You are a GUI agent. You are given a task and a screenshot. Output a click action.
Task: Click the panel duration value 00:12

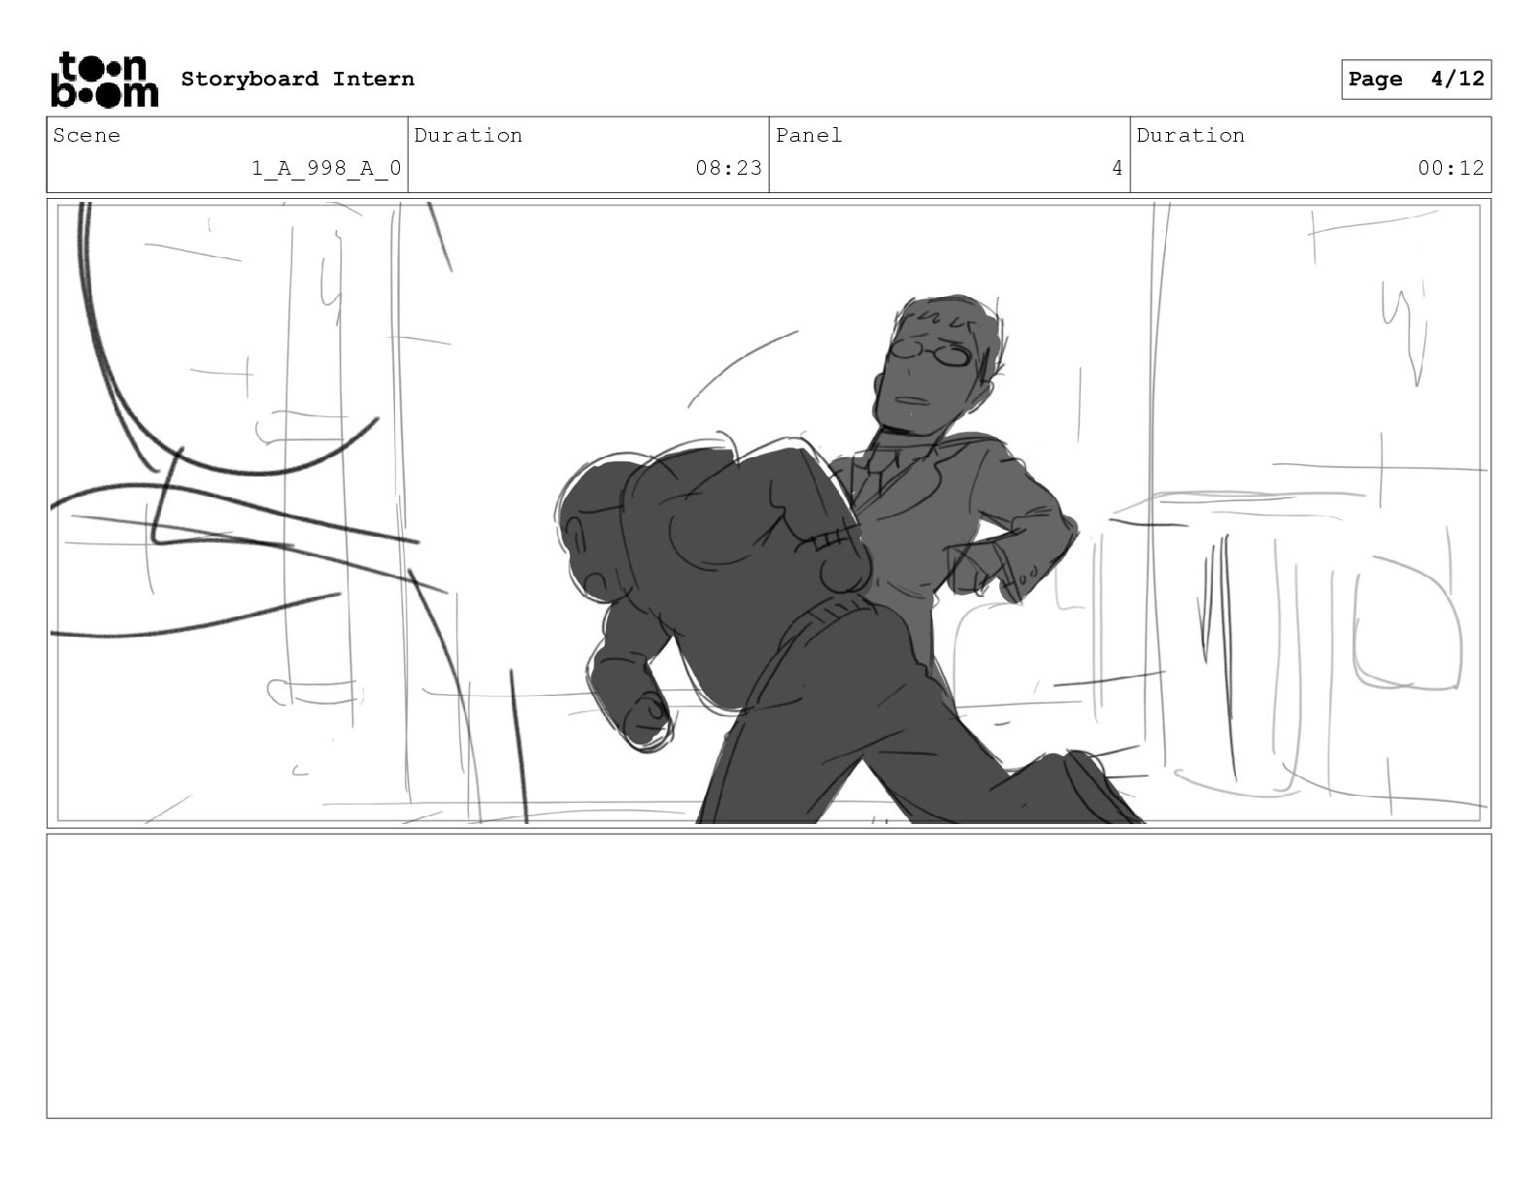1450,169
